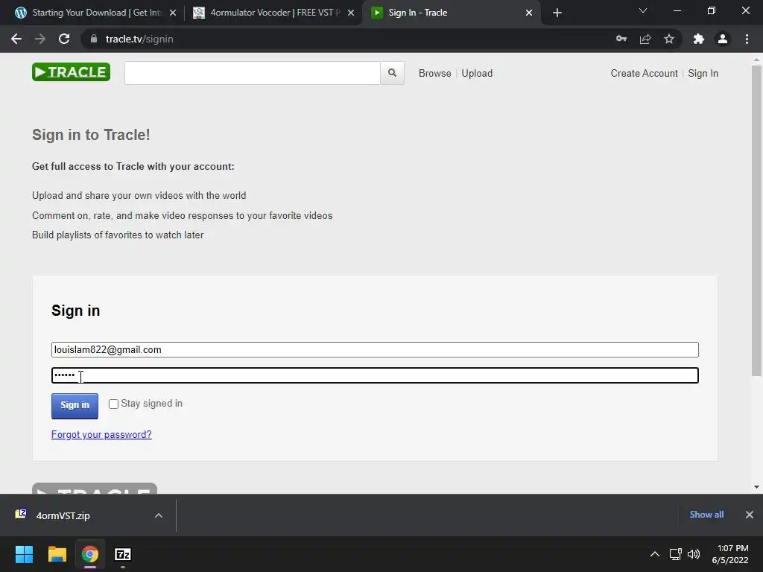
Task: Toggle Stay signed in checkbox
Action: coord(113,404)
